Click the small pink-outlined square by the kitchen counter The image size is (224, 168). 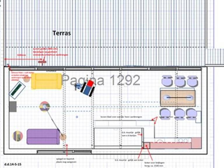pos(147,145)
